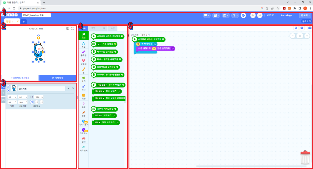The height and width of the screenshot is (169, 313).
Task: Switch to the 소리 tab beside 모양
Action: [103, 28]
